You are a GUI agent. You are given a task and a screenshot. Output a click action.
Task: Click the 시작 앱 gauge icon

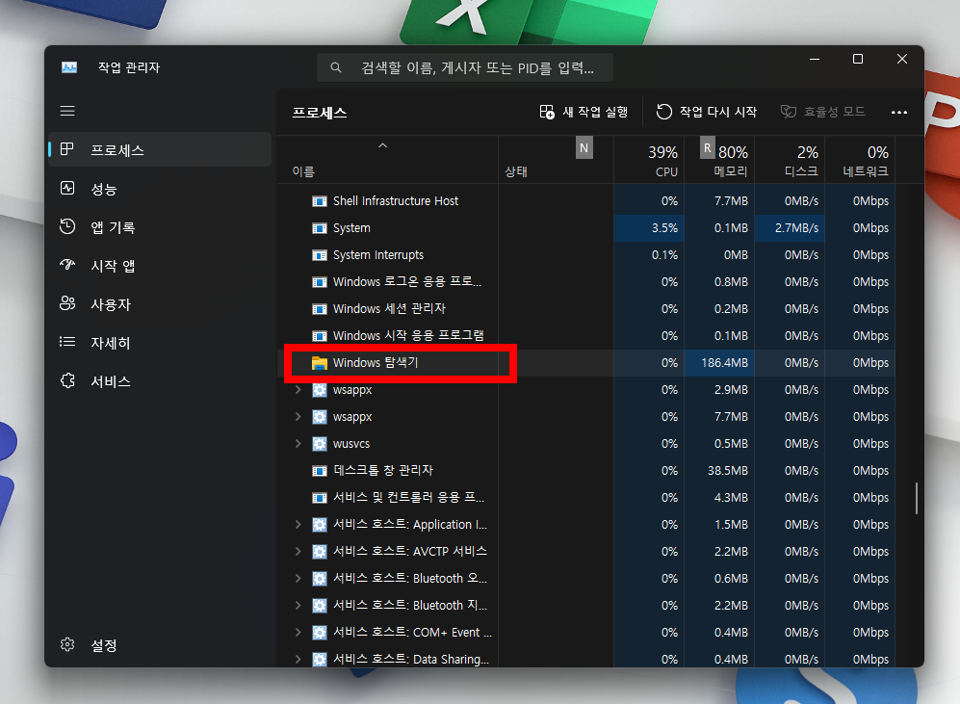tap(67, 265)
